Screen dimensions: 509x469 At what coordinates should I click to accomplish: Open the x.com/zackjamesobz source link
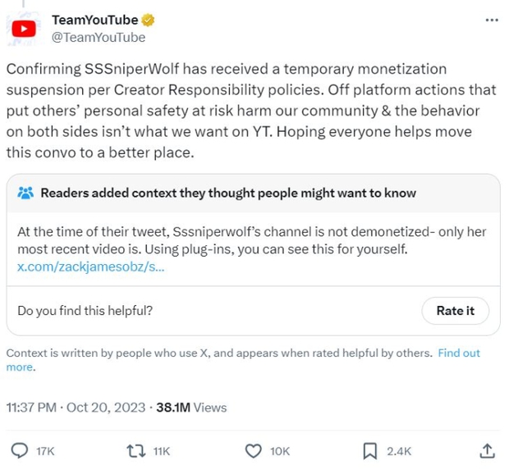pos(91,267)
